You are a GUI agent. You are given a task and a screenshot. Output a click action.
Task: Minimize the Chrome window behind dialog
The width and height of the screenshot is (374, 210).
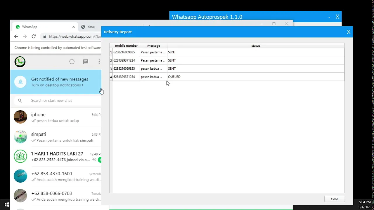[261, 24]
